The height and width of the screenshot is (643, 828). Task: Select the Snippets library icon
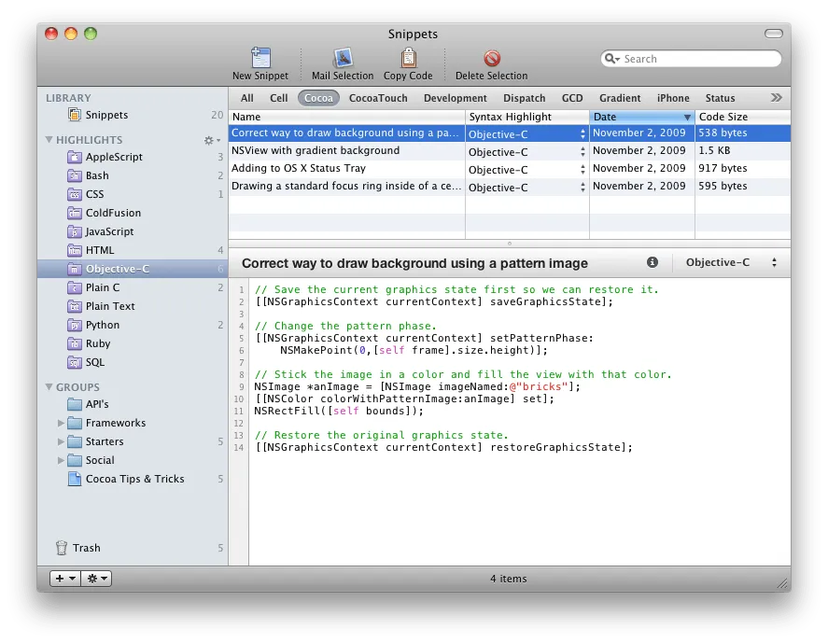point(75,115)
